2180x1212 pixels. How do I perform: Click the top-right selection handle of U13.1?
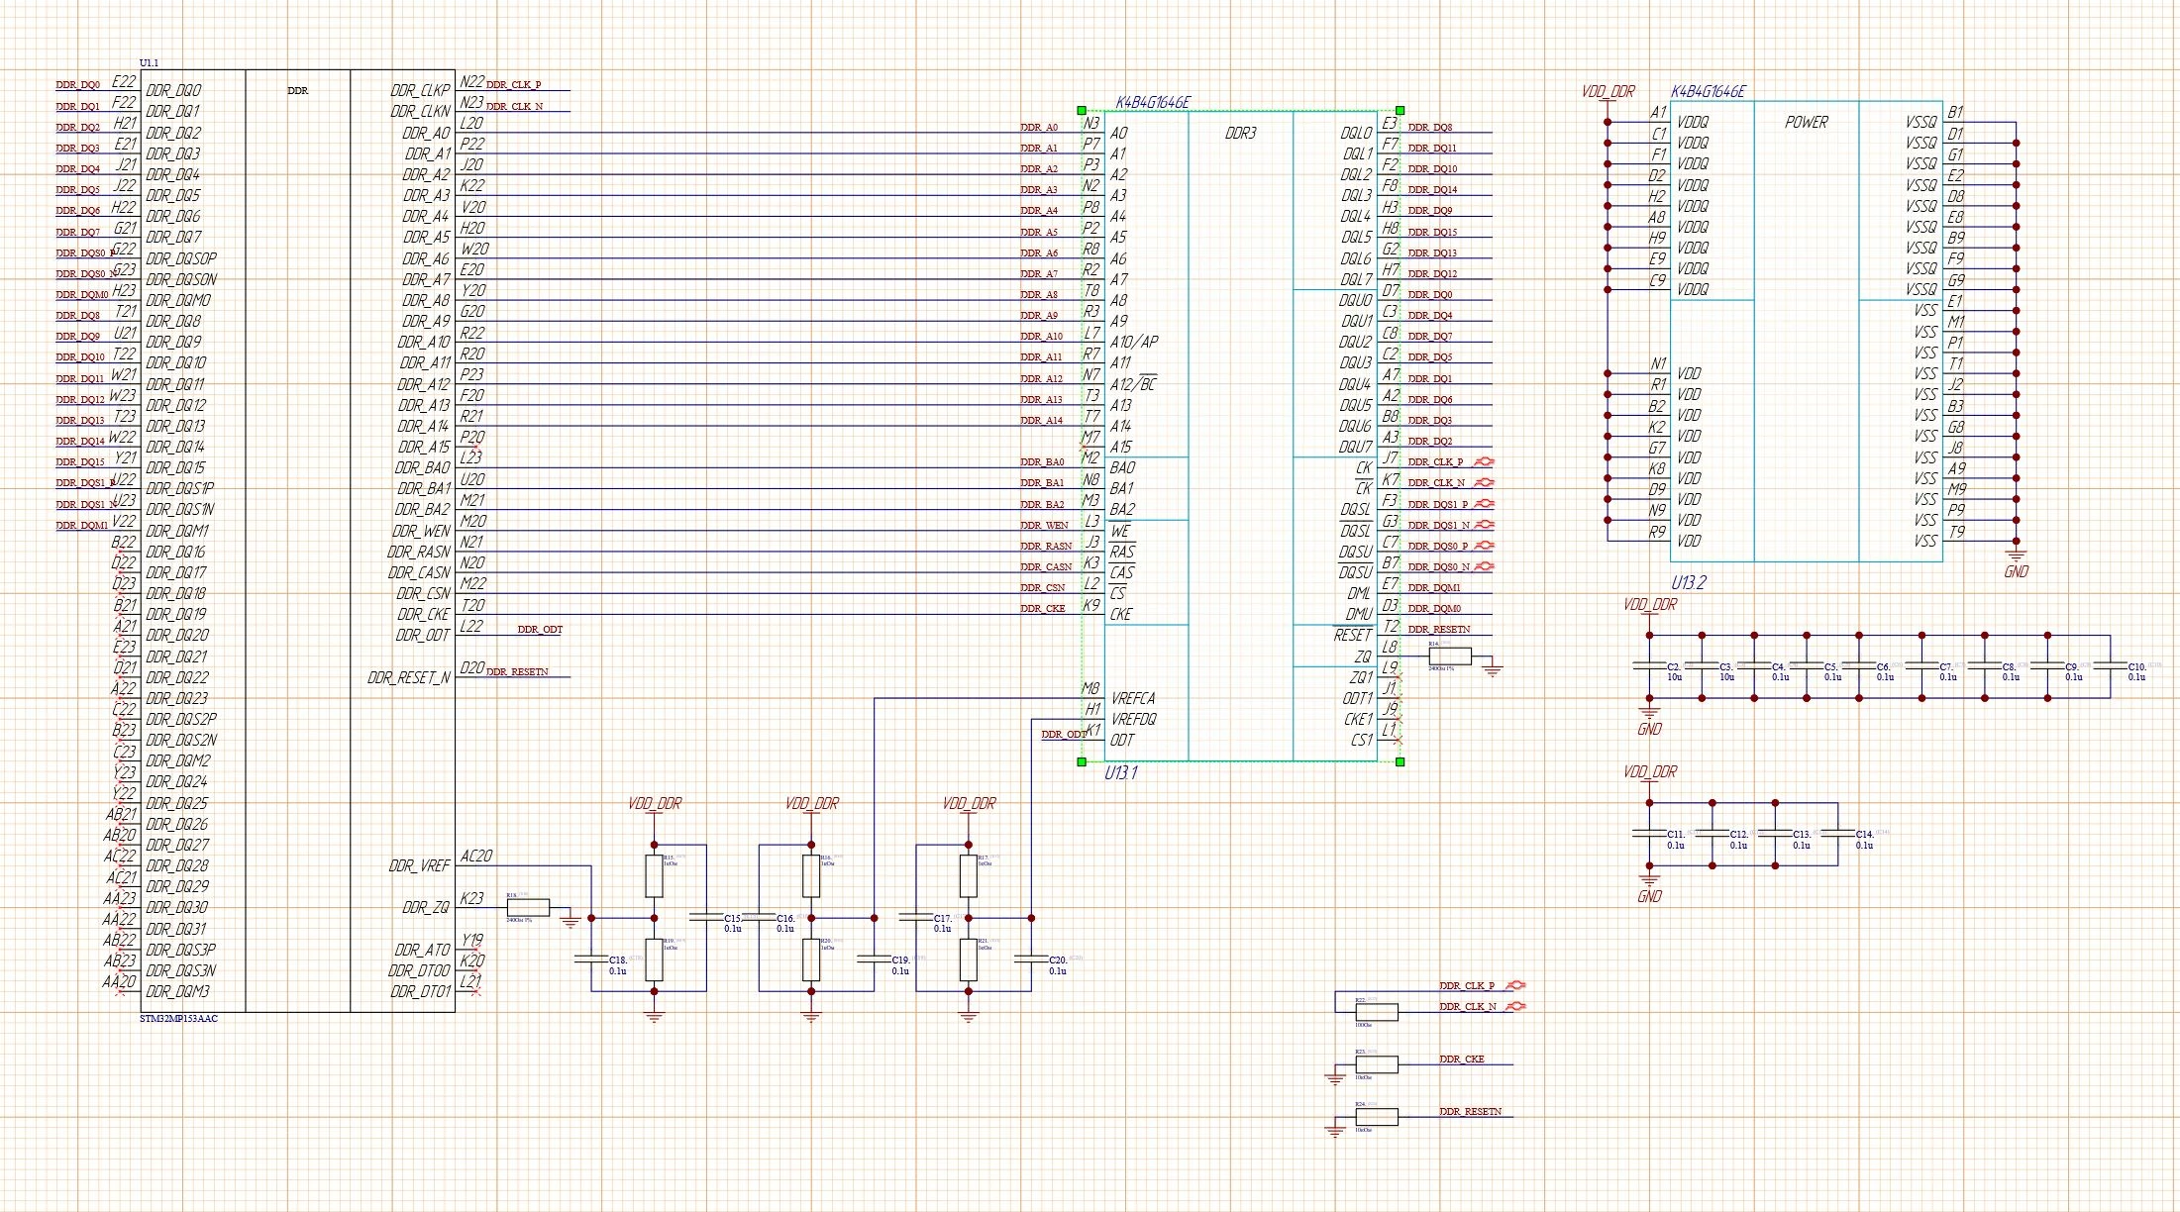point(1400,111)
